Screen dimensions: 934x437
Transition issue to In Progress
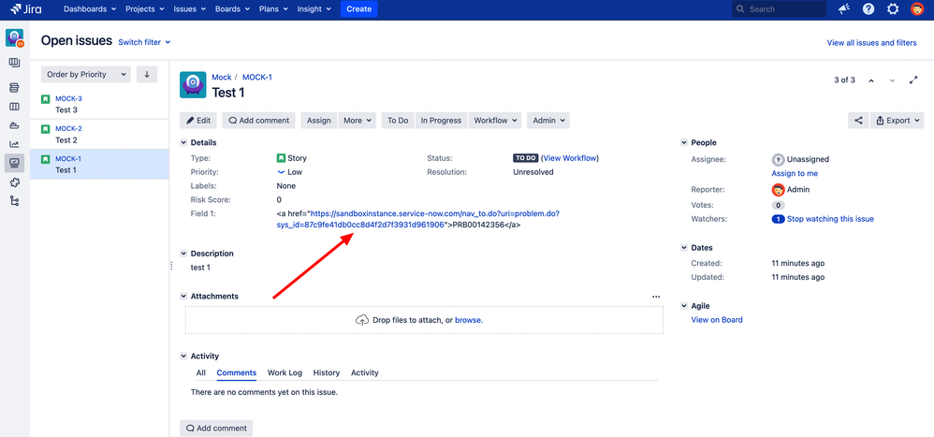442,121
